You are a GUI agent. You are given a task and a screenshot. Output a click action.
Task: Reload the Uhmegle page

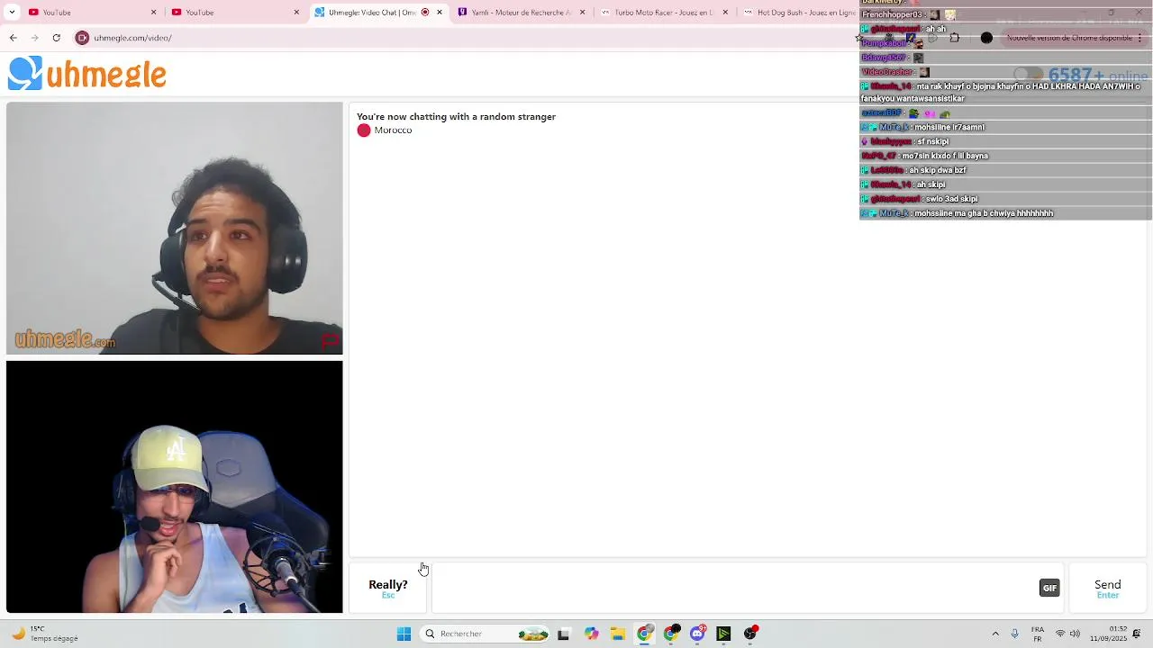coord(56,38)
